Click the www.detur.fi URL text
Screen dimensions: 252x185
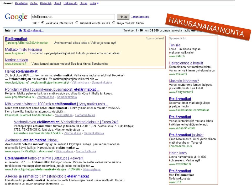[x=177, y=56]
